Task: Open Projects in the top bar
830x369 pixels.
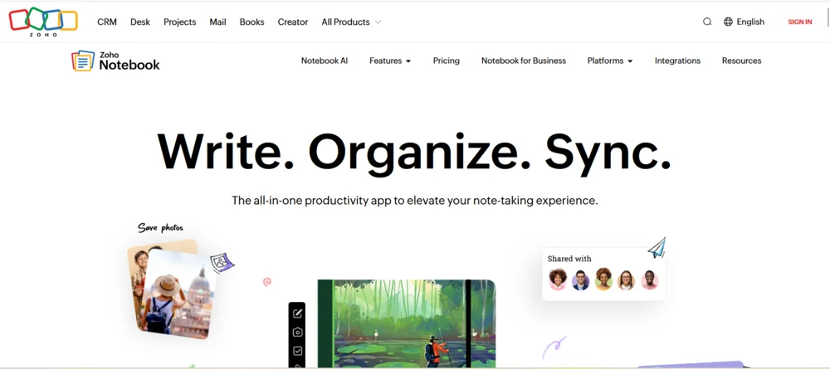Action: pos(180,22)
